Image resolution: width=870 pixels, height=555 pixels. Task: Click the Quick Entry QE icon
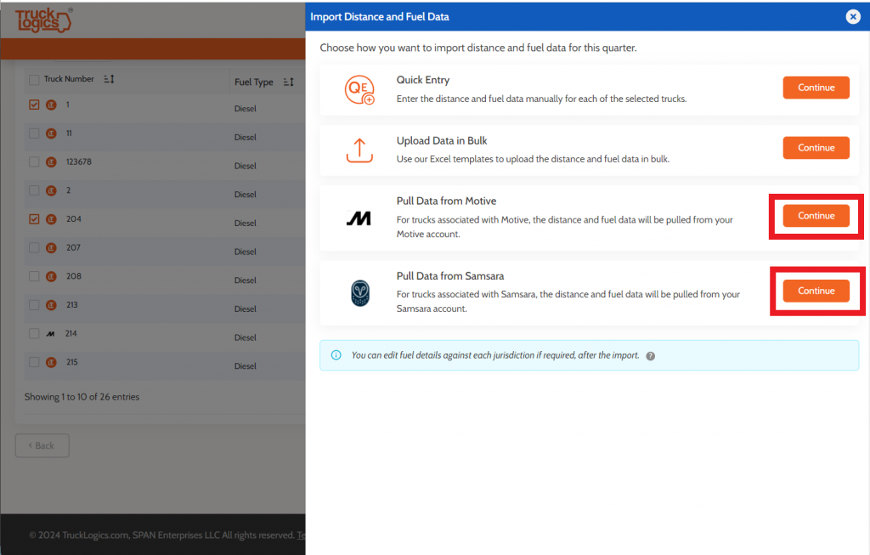pos(359,89)
